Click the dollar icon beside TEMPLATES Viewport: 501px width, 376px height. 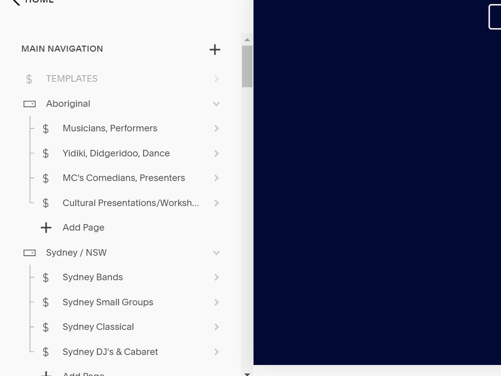29,79
